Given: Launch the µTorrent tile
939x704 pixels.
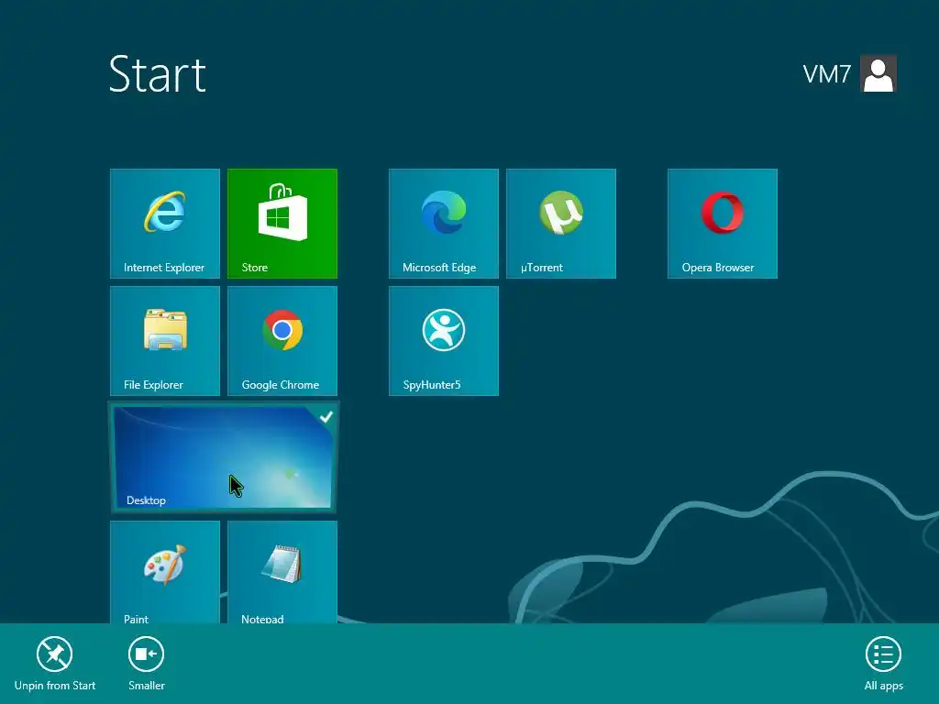Looking at the screenshot, I should (560, 224).
